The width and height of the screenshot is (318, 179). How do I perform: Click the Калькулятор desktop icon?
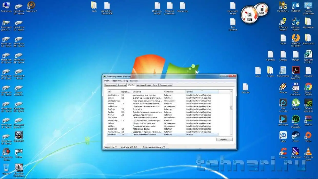point(283,72)
